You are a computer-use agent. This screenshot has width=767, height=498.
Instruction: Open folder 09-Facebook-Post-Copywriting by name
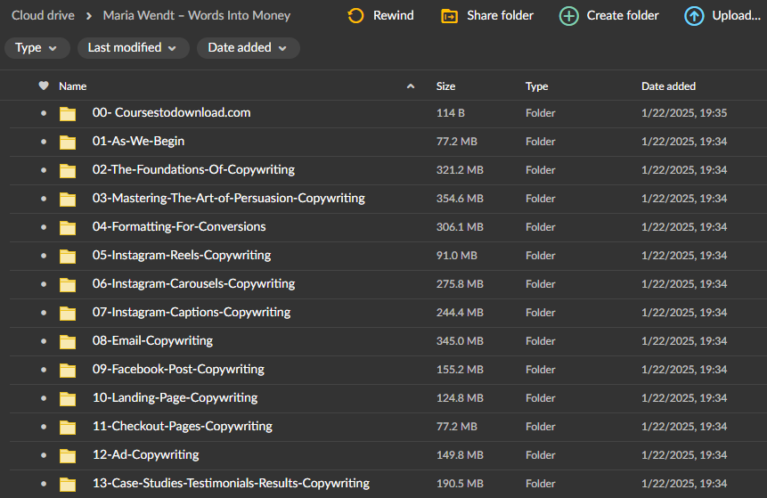(x=178, y=370)
